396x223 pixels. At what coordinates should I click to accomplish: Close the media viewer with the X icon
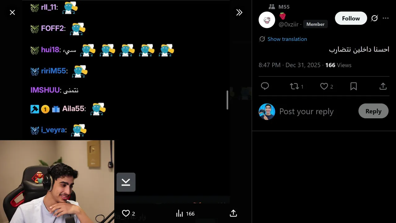[x=12, y=12]
